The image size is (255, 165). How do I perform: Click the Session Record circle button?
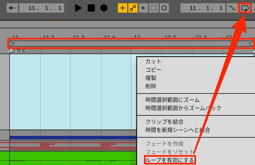click(x=164, y=8)
